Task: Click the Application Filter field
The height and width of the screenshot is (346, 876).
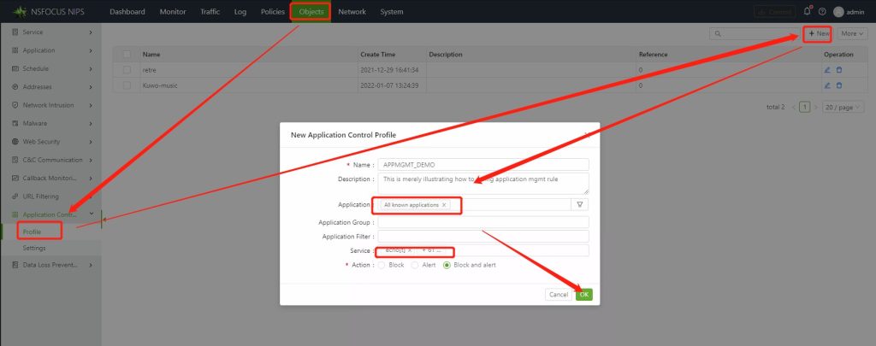Action: point(484,237)
